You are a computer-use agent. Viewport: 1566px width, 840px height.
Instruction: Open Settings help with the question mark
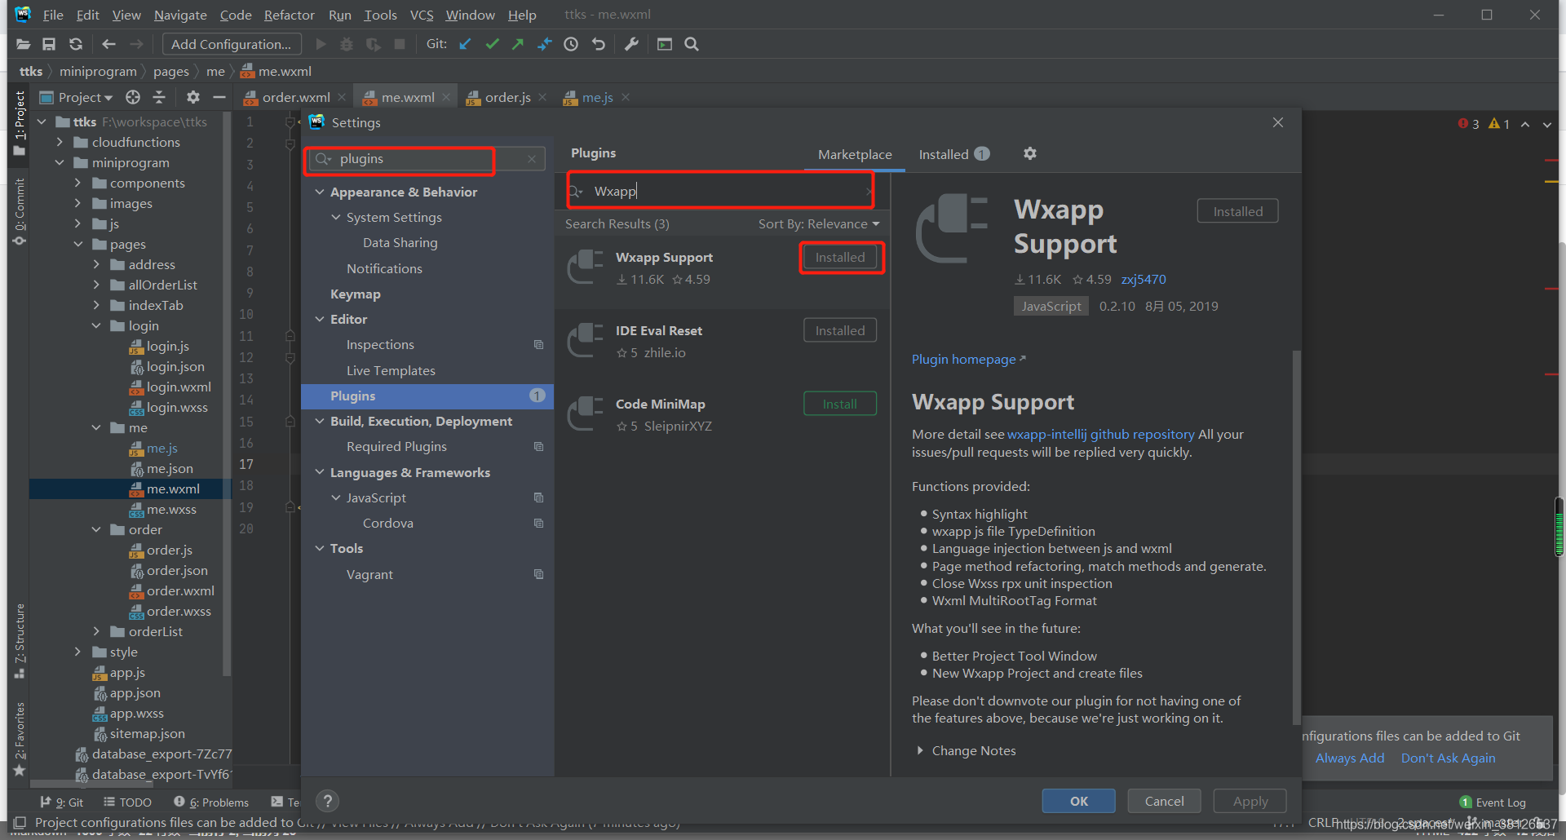[x=328, y=801]
